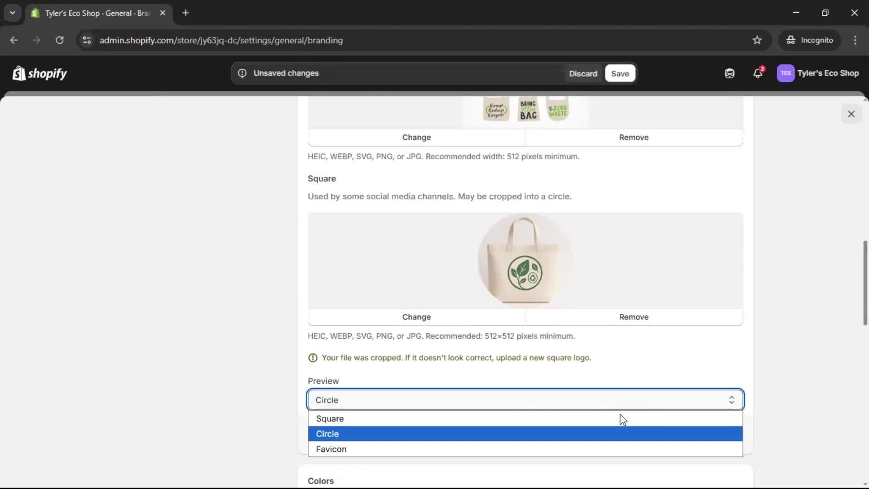The height and width of the screenshot is (489, 869).
Task: Pick the highlighted Circle option
Action: pyautogui.click(x=327, y=434)
